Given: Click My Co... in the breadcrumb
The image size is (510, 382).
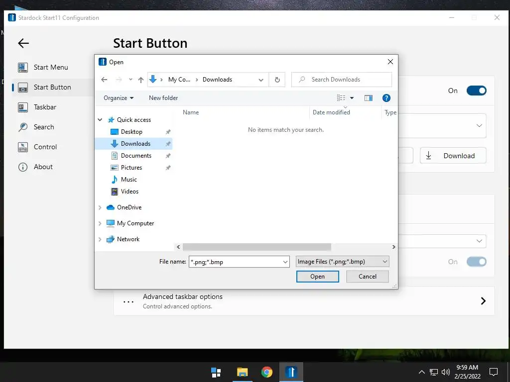Looking at the screenshot, I should click(179, 80).
